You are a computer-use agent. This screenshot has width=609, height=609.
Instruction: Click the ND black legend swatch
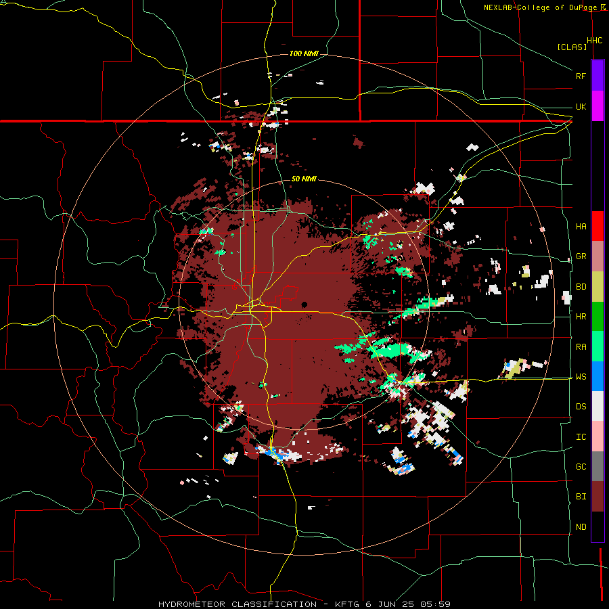pyautogui.click(x=597, y=526)
